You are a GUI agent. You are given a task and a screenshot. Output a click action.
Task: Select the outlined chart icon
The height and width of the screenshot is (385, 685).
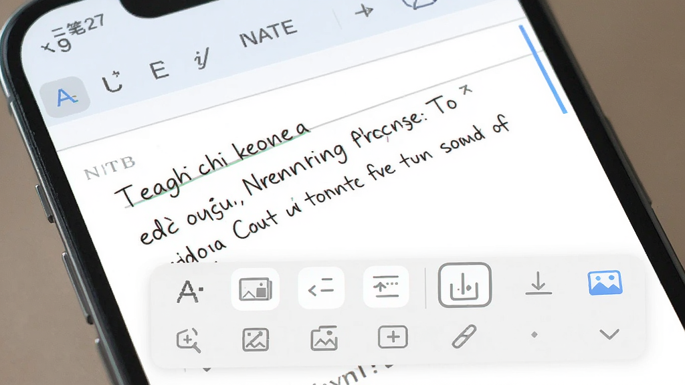click(x=465, y=285)
